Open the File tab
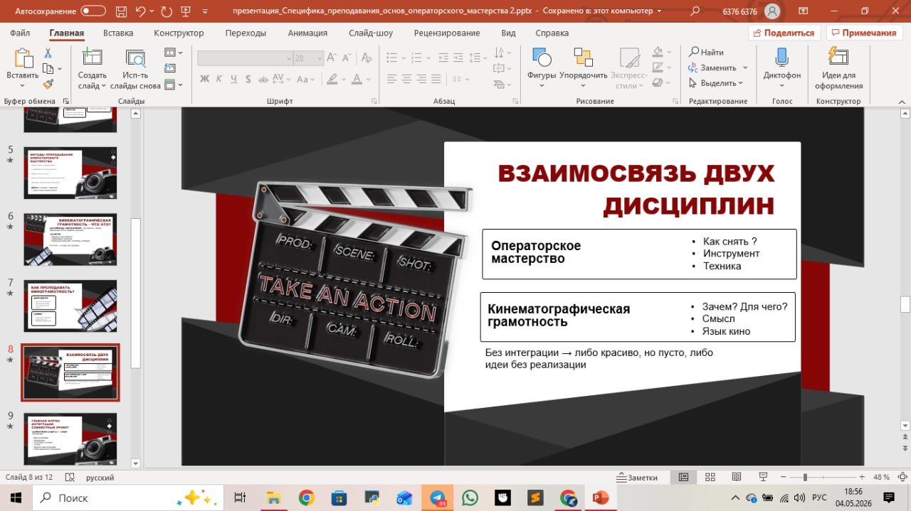 point(20,33)
